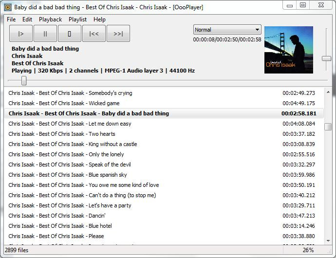Select the track Let me down easy
336x258 pixels.
pyautogui.click(x=164, y=124)
